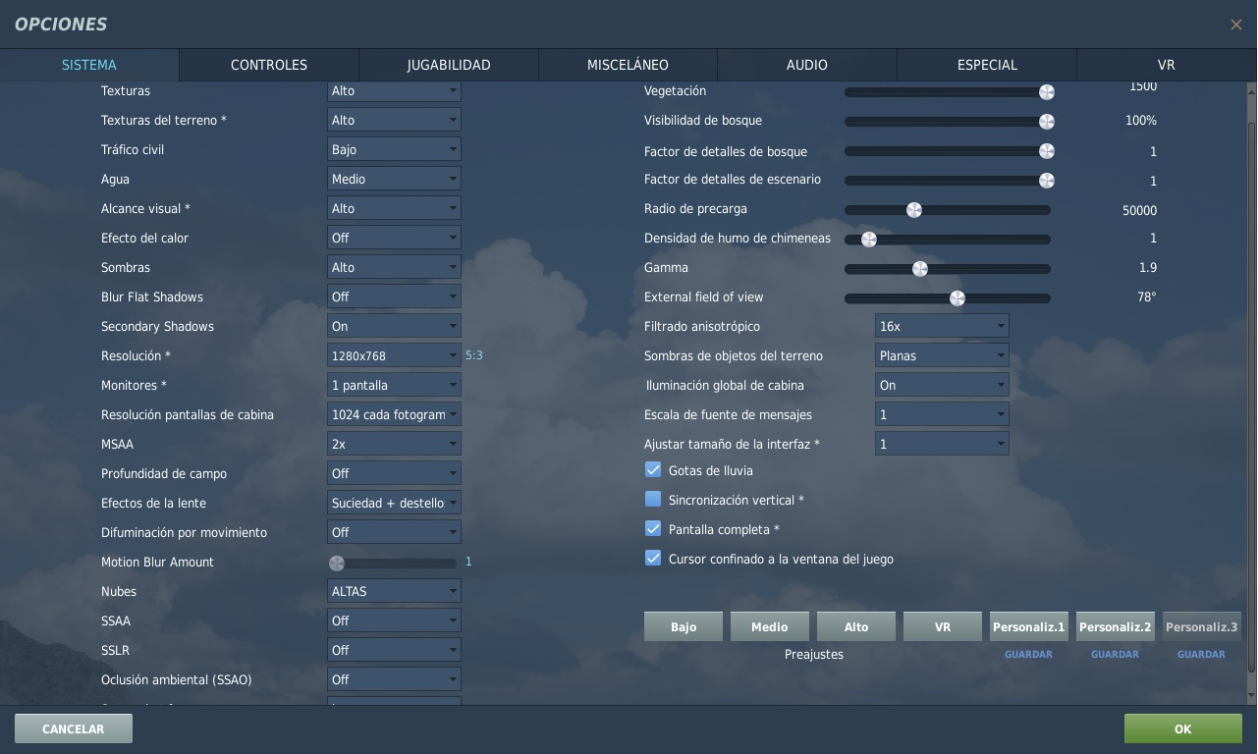
Task: Click the Vegetación slider handle
Action: click(x=1047, y=92)
